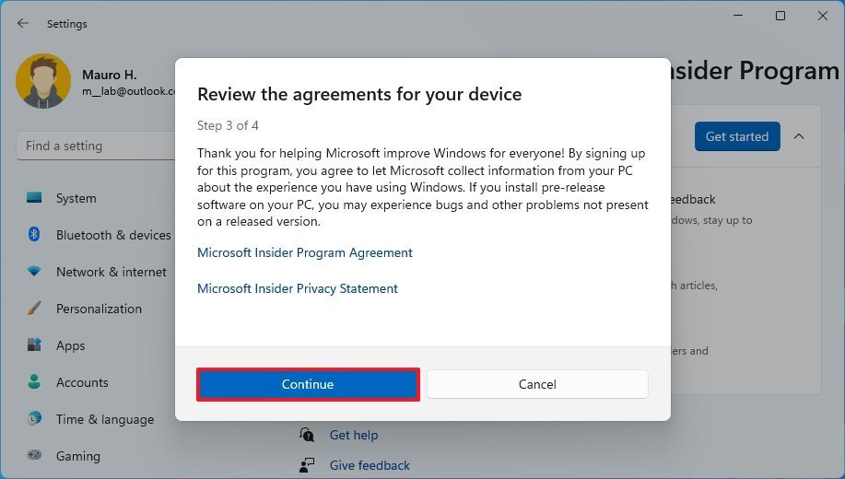The height and width of the screenshot is (479, 845).
Task: Select Gaming category label
Action: click(78, 456)
